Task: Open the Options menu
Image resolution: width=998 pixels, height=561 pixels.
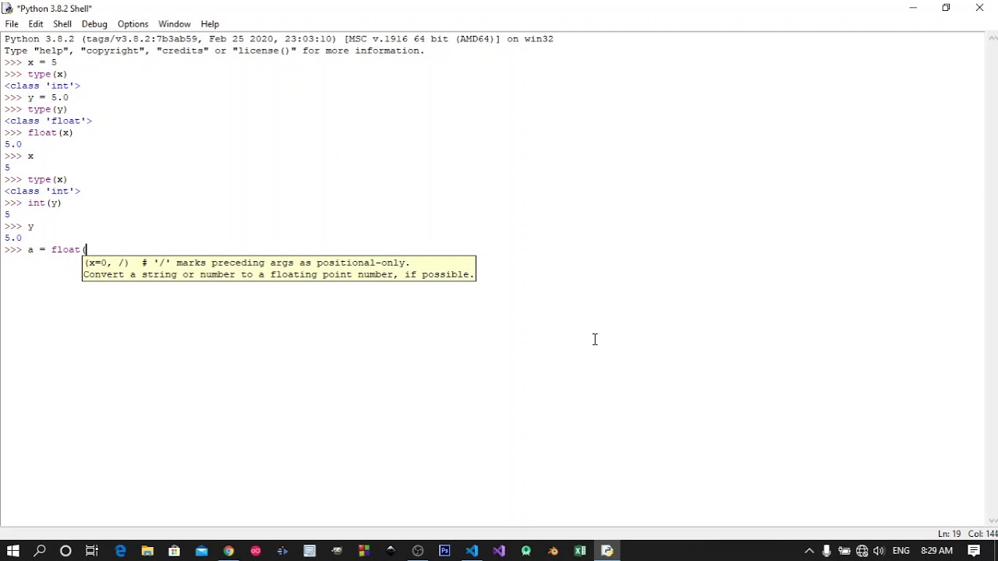Action: coord(133,23)
